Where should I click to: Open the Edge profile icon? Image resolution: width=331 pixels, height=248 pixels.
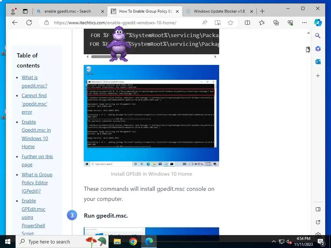click(x=13, y=11)
